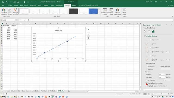Check Display Equation on chart
174x98 pixels.
(146, 83)
